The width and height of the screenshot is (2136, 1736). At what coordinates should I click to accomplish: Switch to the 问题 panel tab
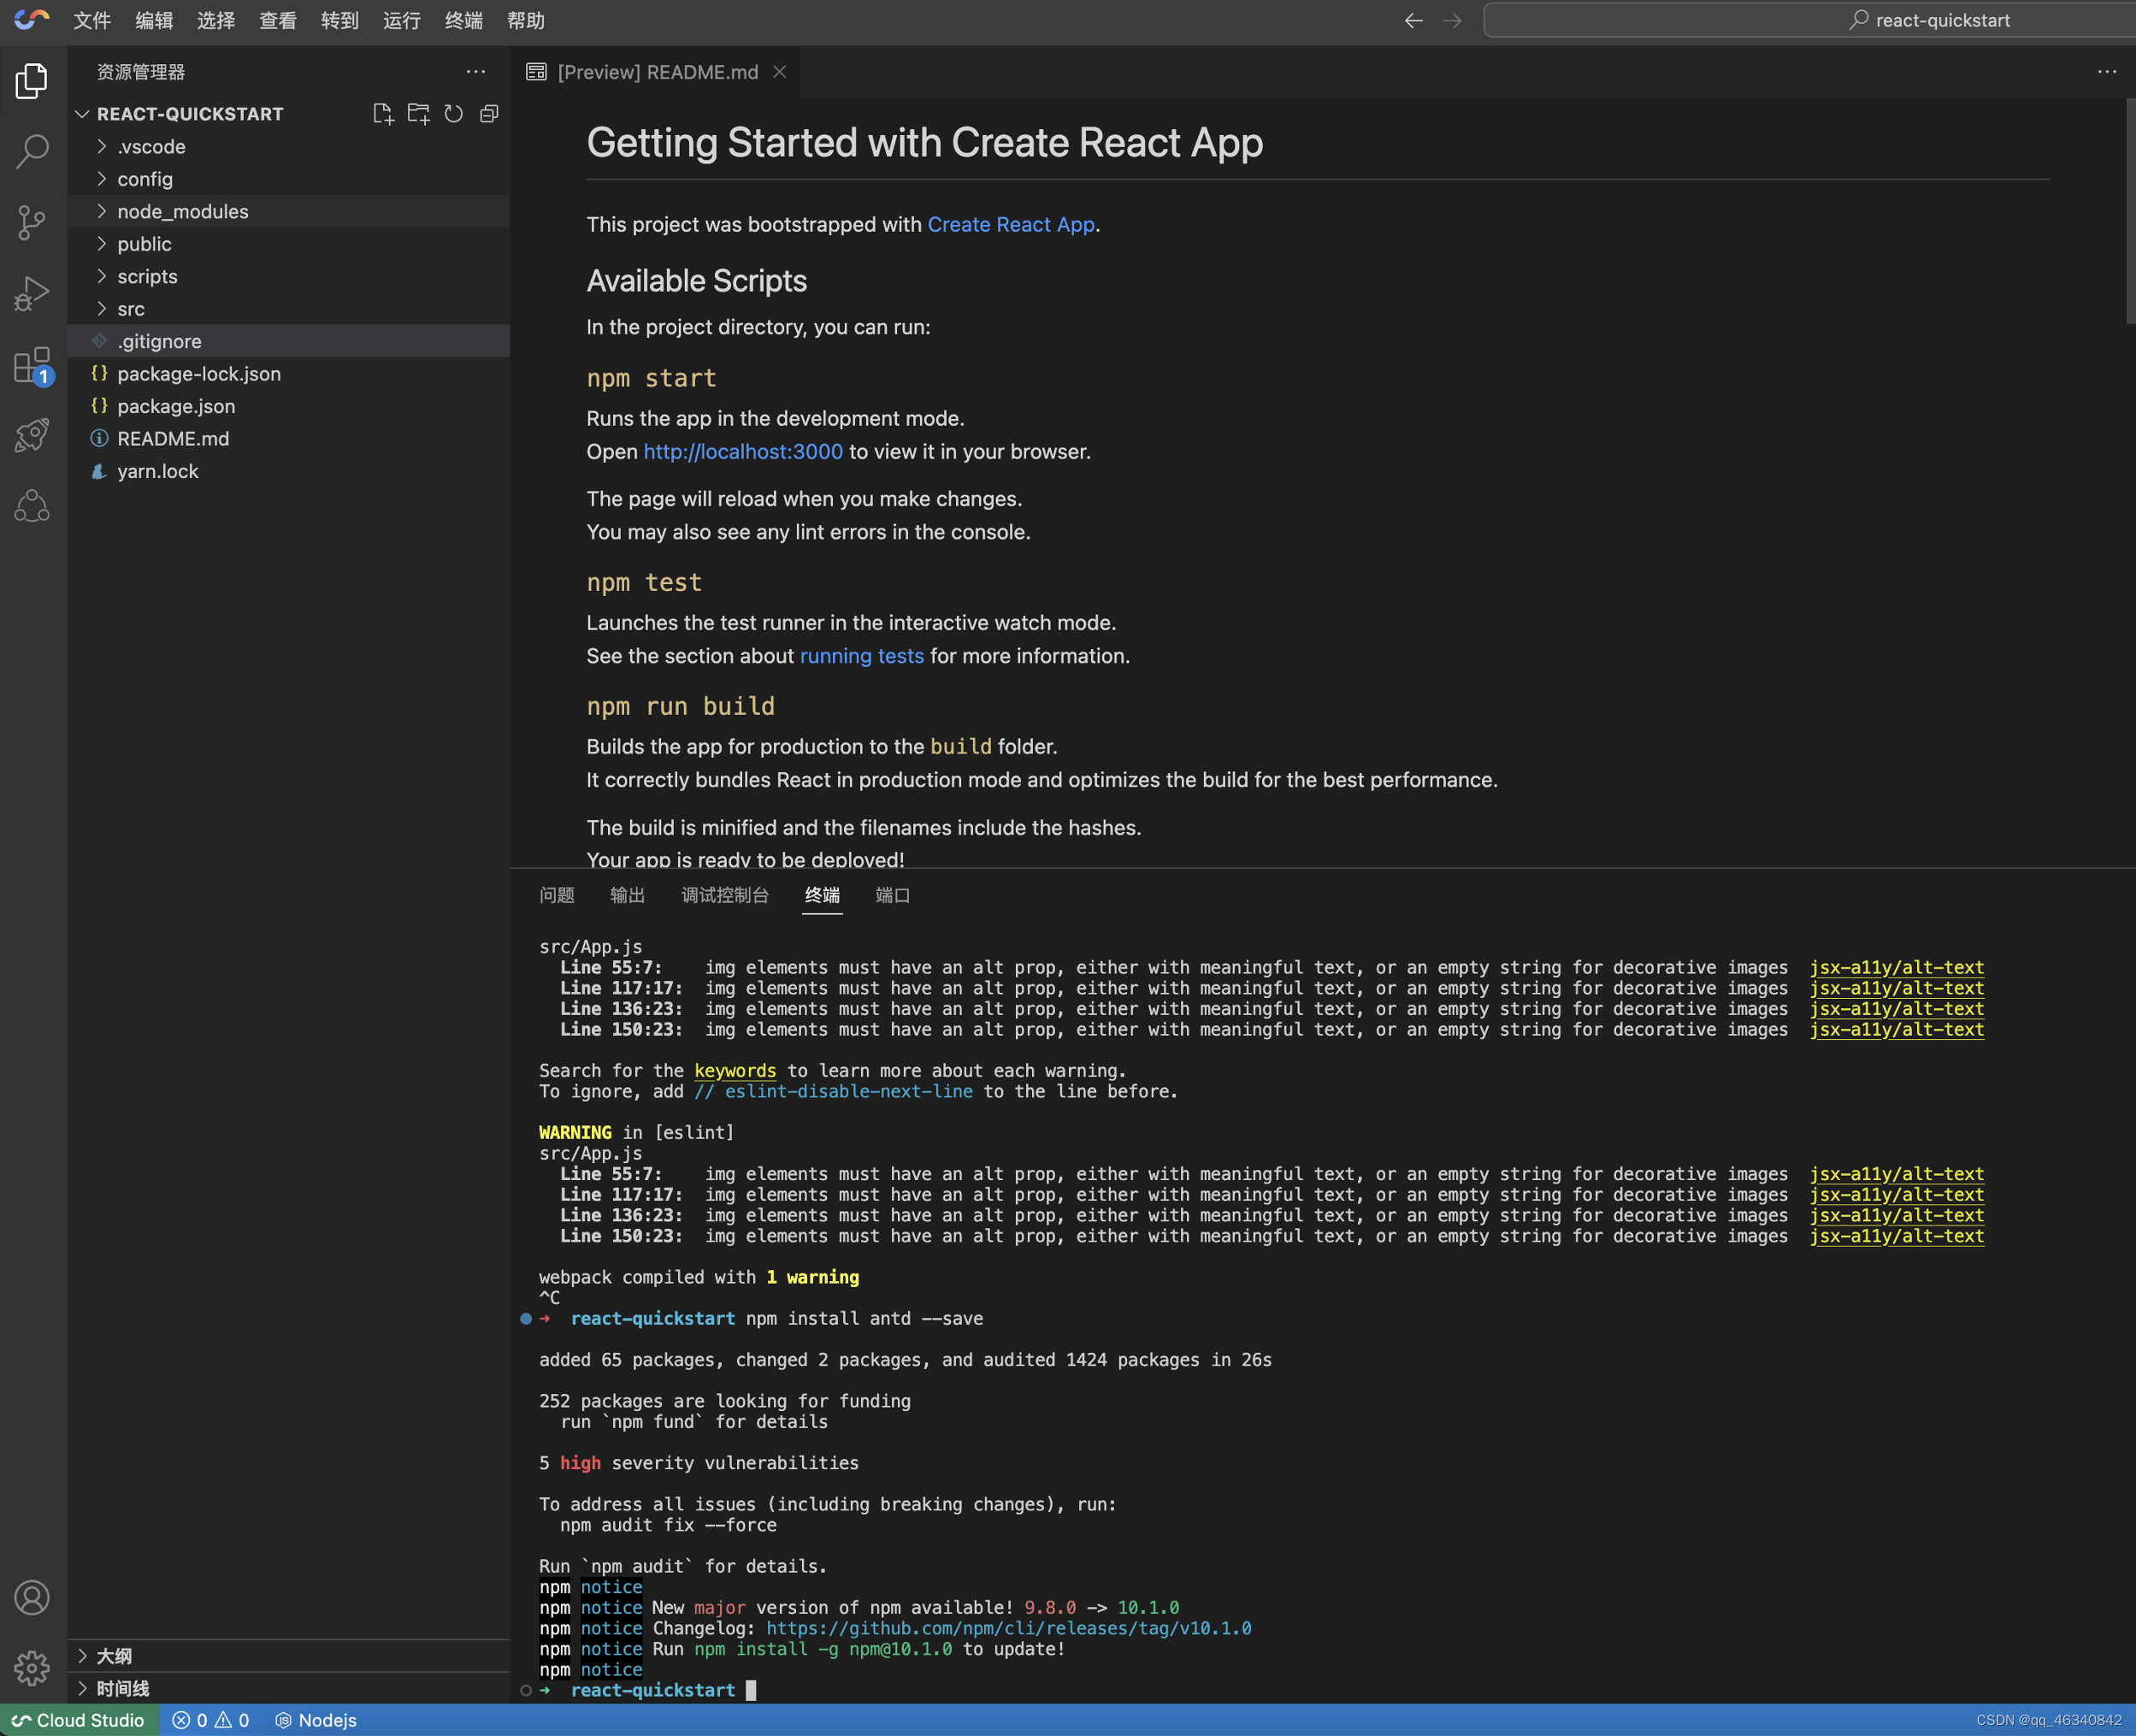[557, 895]
